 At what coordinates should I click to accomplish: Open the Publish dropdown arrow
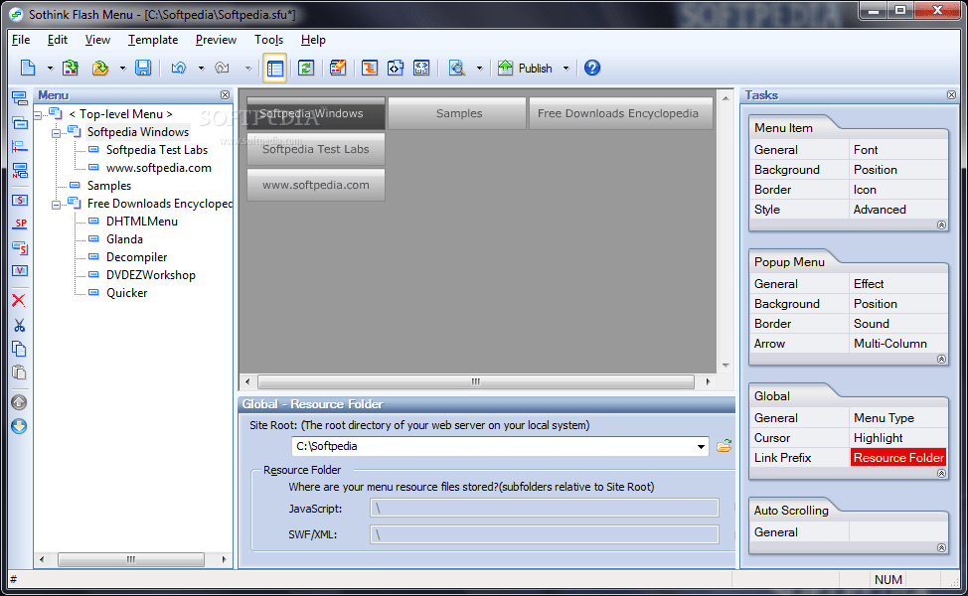coord(566,68)
